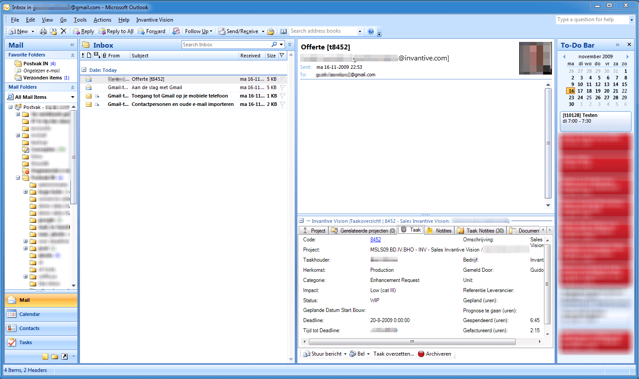The image size is (639, 379).
Task: Click the Folder List icon in navigation bar
Action: pyautogui.click(x=54, y=356)
